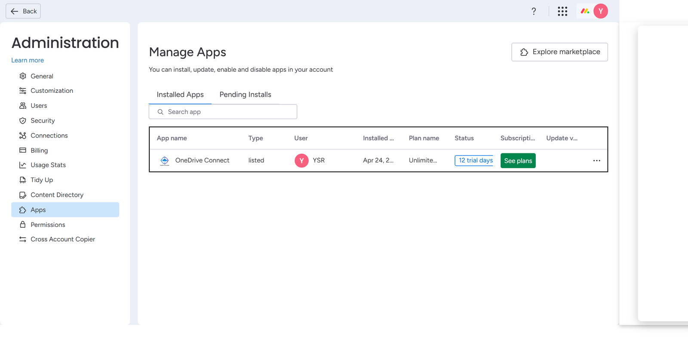
Task: Click the Permissions lock icon
Action: point(23,225)
